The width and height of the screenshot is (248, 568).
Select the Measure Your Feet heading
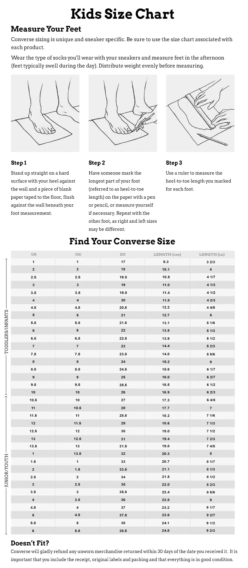(46, 29)
